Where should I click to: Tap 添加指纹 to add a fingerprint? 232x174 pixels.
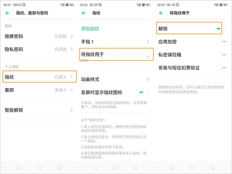point(88,29)
